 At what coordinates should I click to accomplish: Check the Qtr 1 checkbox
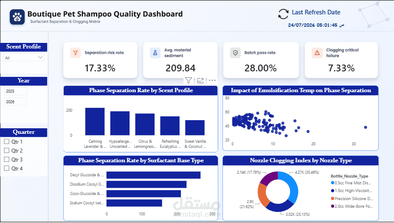point(6,141)
